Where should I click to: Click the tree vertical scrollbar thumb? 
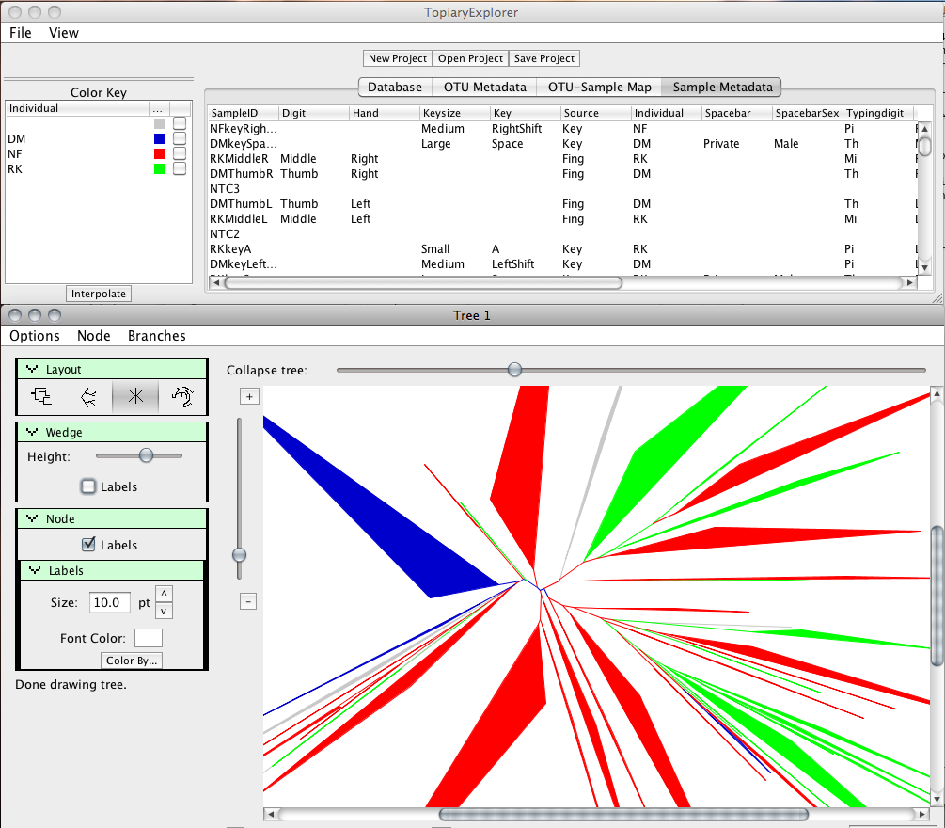pos(937,596)
